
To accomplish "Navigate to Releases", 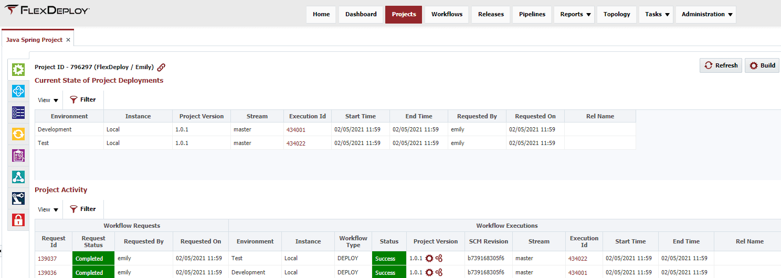I will 491,15.
